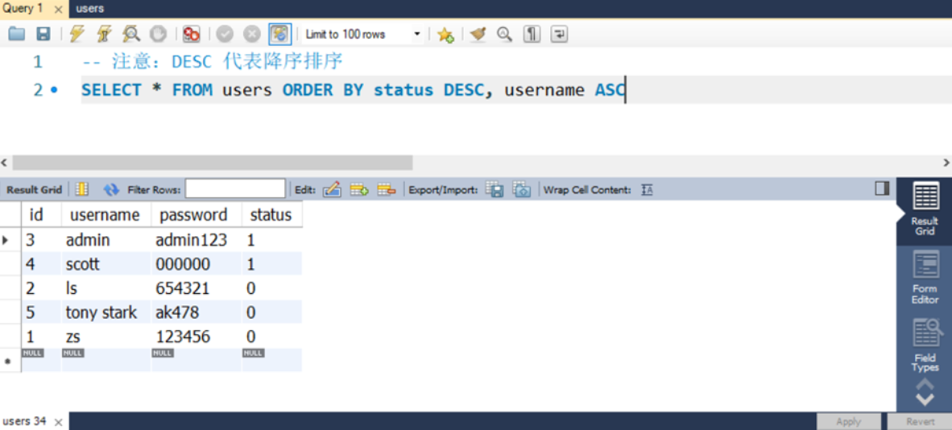Sort by the username column header
Image resolution: width=952 pixels, height=430 pixels.
(105, 214)
